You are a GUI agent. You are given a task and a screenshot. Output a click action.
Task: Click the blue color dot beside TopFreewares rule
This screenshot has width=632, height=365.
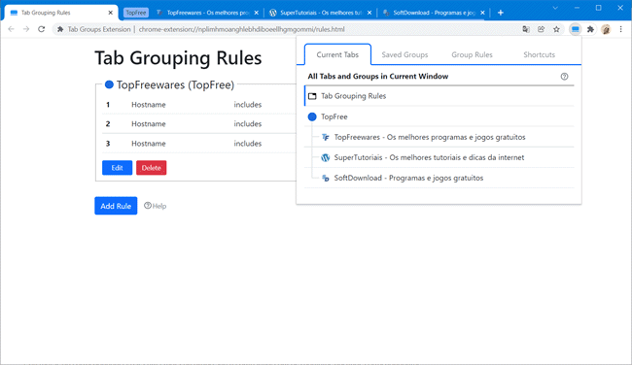(x=109, y=84)
